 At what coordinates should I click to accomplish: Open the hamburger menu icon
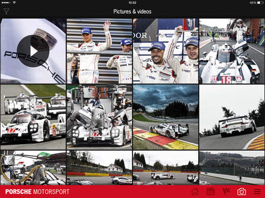coord(257,192)
